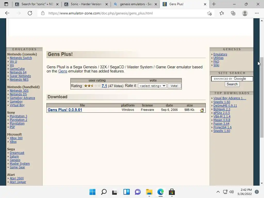The image size is (264, 198).
Task: Open the Collections icon
Action: click(233, 13)
